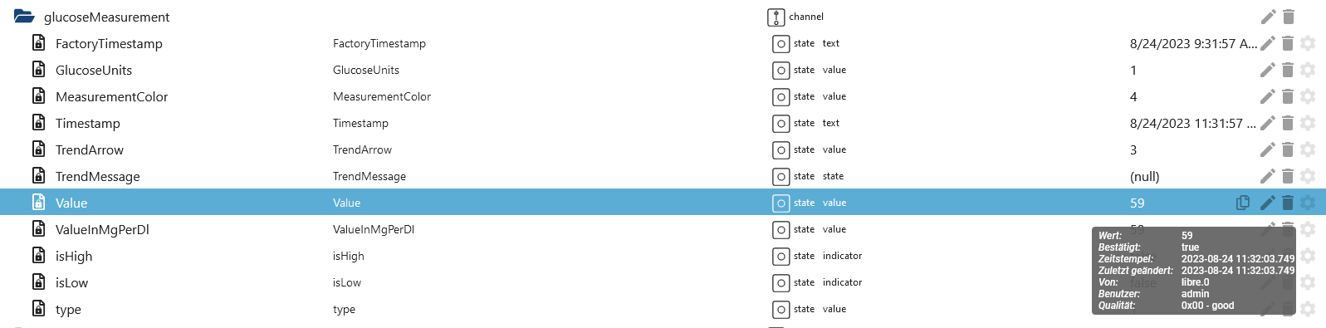
Task: Edit the selected Value row
Action: coord(1268,203)
